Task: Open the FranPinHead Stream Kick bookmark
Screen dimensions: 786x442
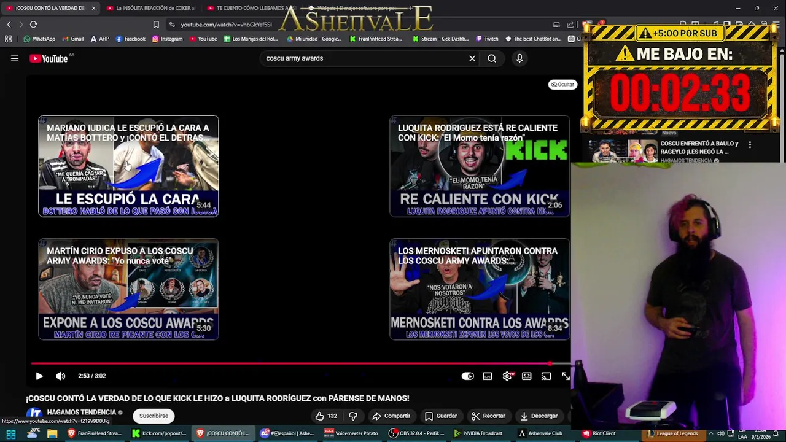Action: [x=376, y=39]
